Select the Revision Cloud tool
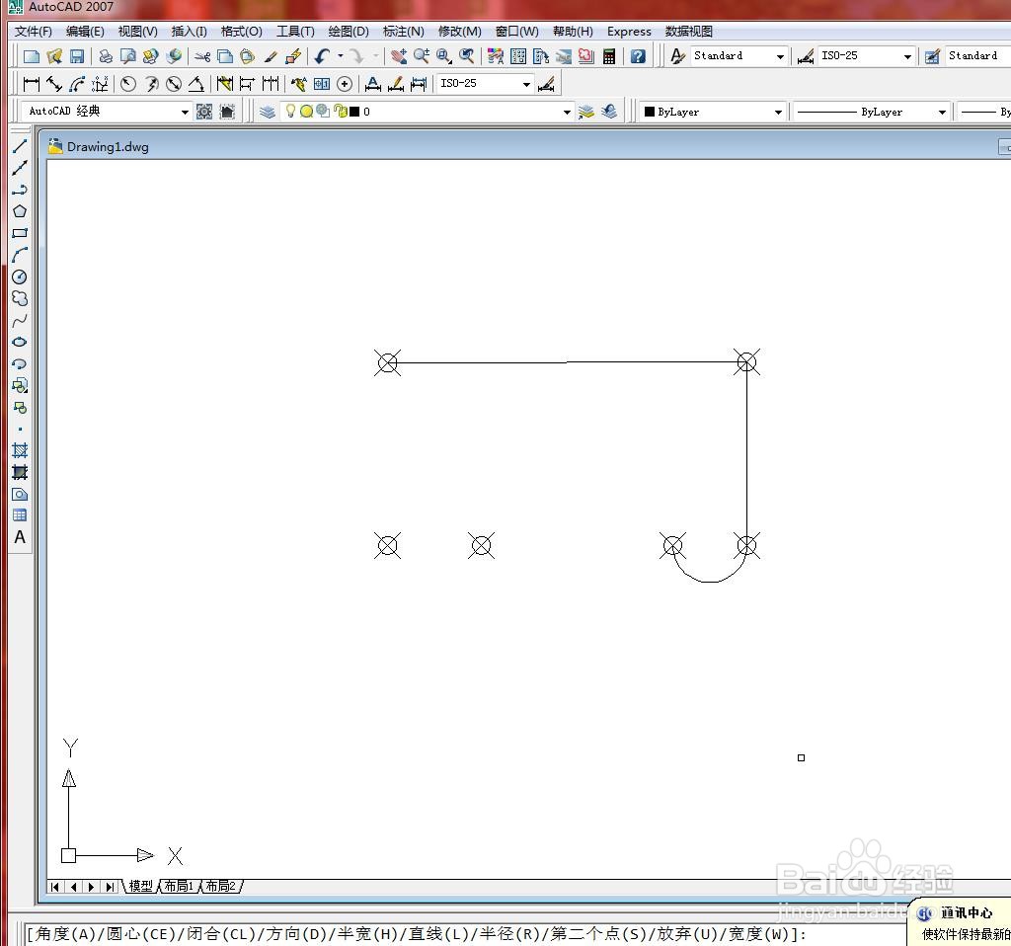1011x946 pixels. tap(20, 298)
